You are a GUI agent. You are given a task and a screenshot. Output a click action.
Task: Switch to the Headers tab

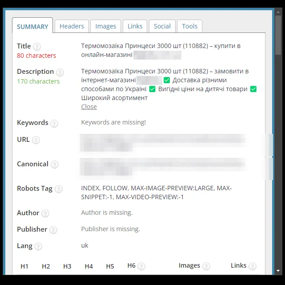(72, 26)
